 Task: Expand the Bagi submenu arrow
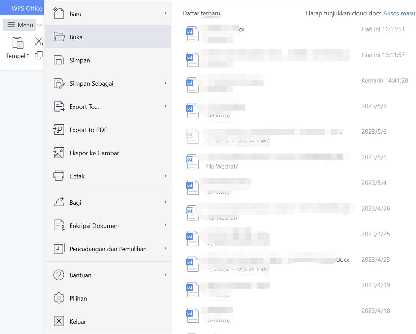(165, 202)
